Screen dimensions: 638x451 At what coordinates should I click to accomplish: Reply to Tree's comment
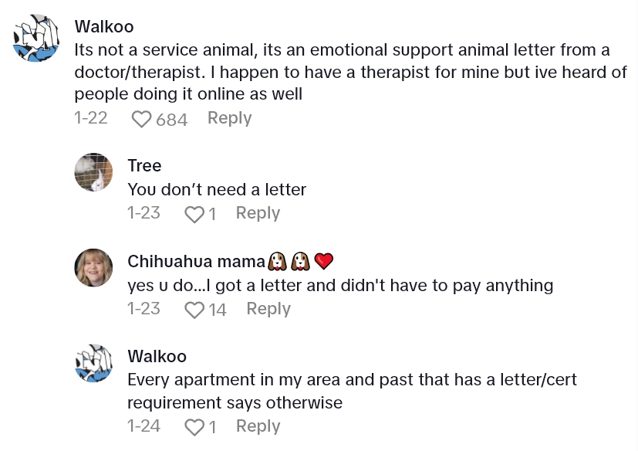click(x=258, y=213)
